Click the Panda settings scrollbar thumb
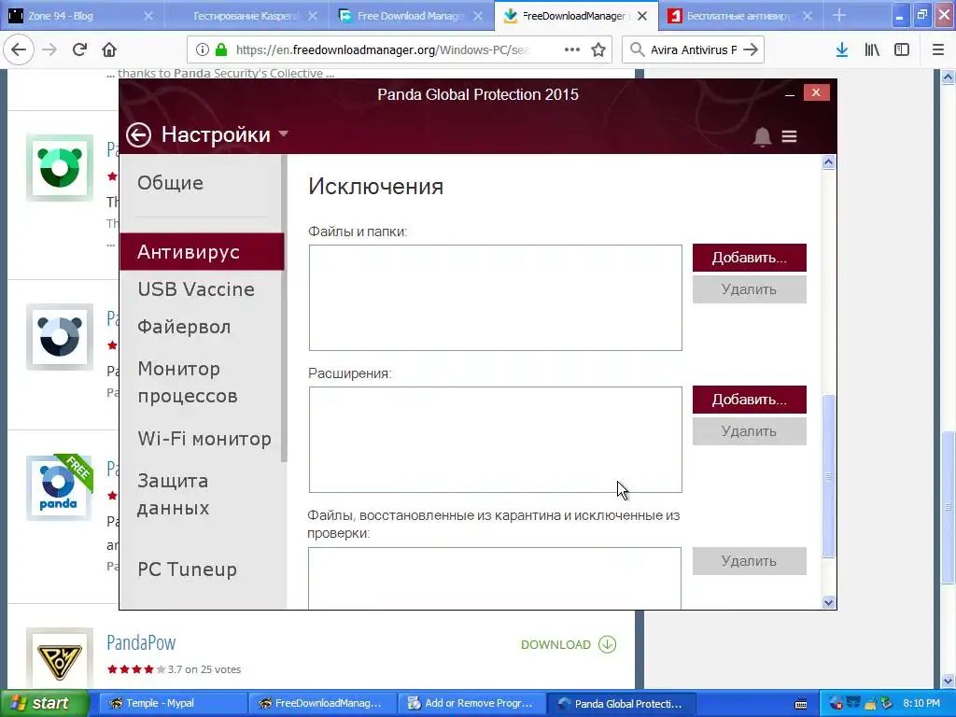Image resolution: width=956 pixels, height=717 pixels. [x=828, y=477]
